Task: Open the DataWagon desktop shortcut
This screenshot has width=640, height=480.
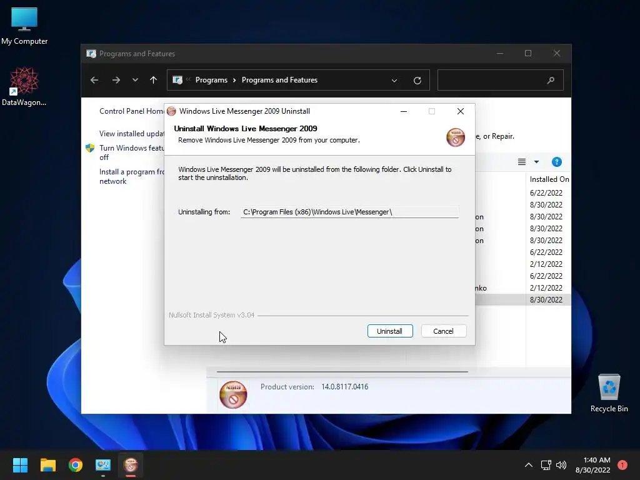Action: click(x=24, y=86)
